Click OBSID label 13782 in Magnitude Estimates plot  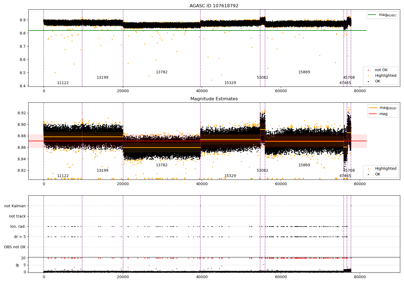162,165
